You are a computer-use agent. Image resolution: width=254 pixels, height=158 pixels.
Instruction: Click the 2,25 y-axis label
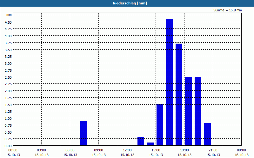8,84
